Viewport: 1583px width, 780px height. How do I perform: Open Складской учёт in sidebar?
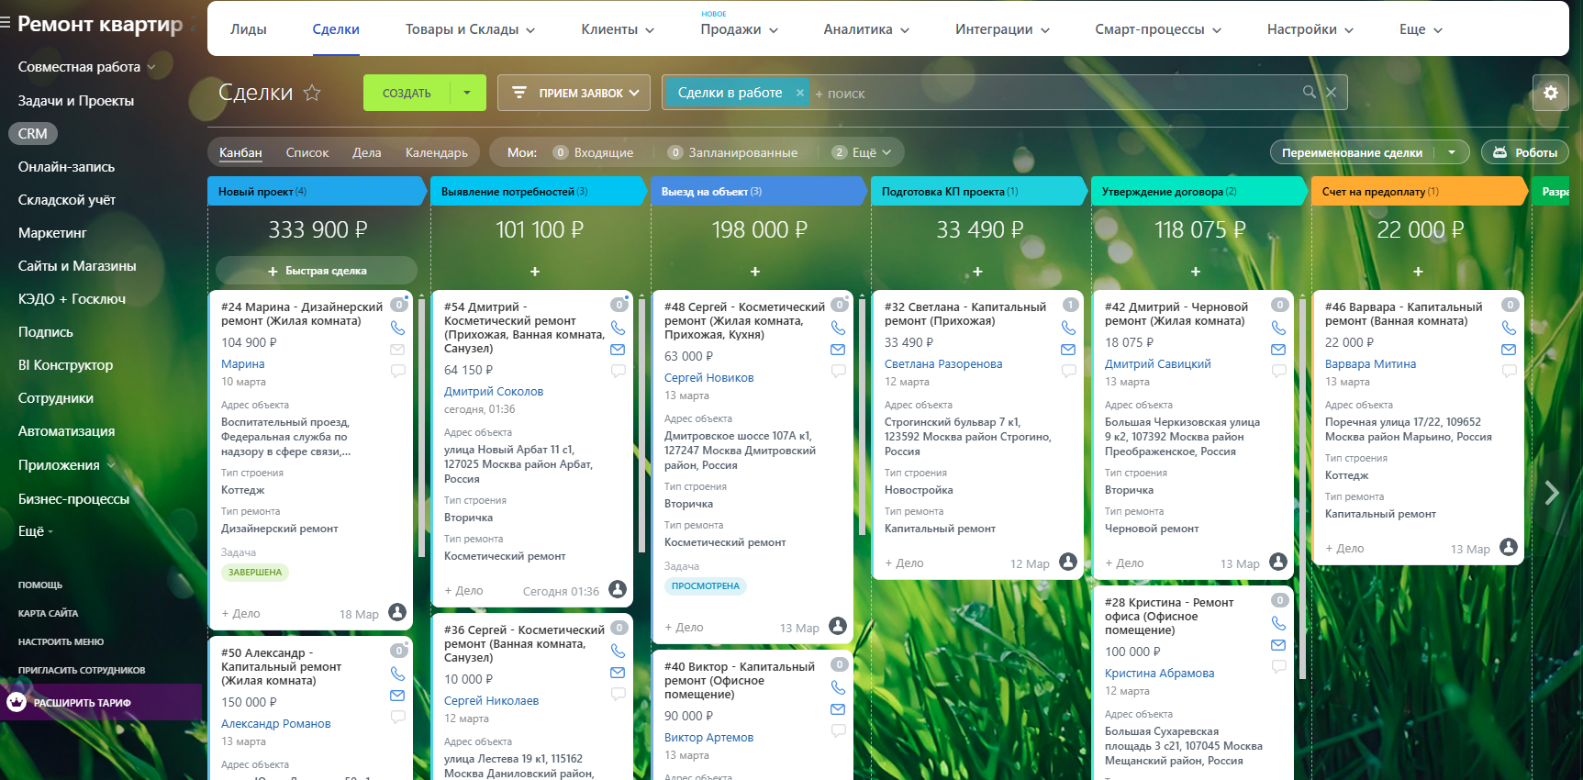67,200
